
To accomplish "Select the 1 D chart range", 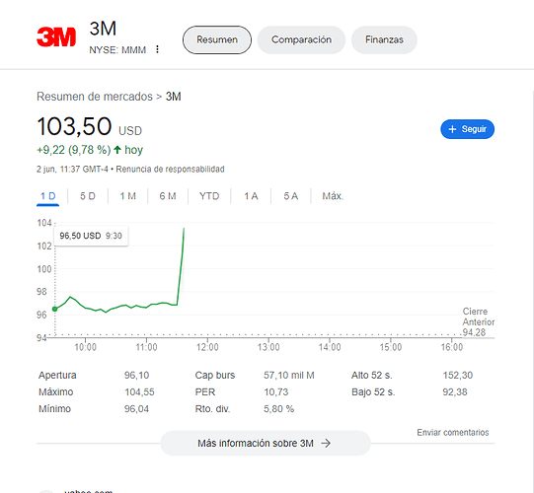I will coord(48,196).
